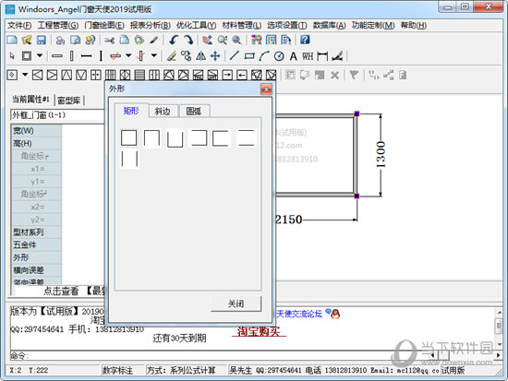
Task: Select the four-arrow move tool
Action: [x=215, y=56]
